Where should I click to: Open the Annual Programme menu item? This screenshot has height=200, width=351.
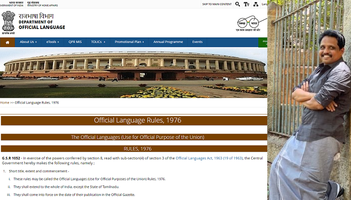click(x=168, y=42)
